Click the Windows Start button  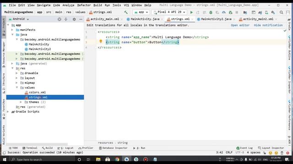click(4, 159)
